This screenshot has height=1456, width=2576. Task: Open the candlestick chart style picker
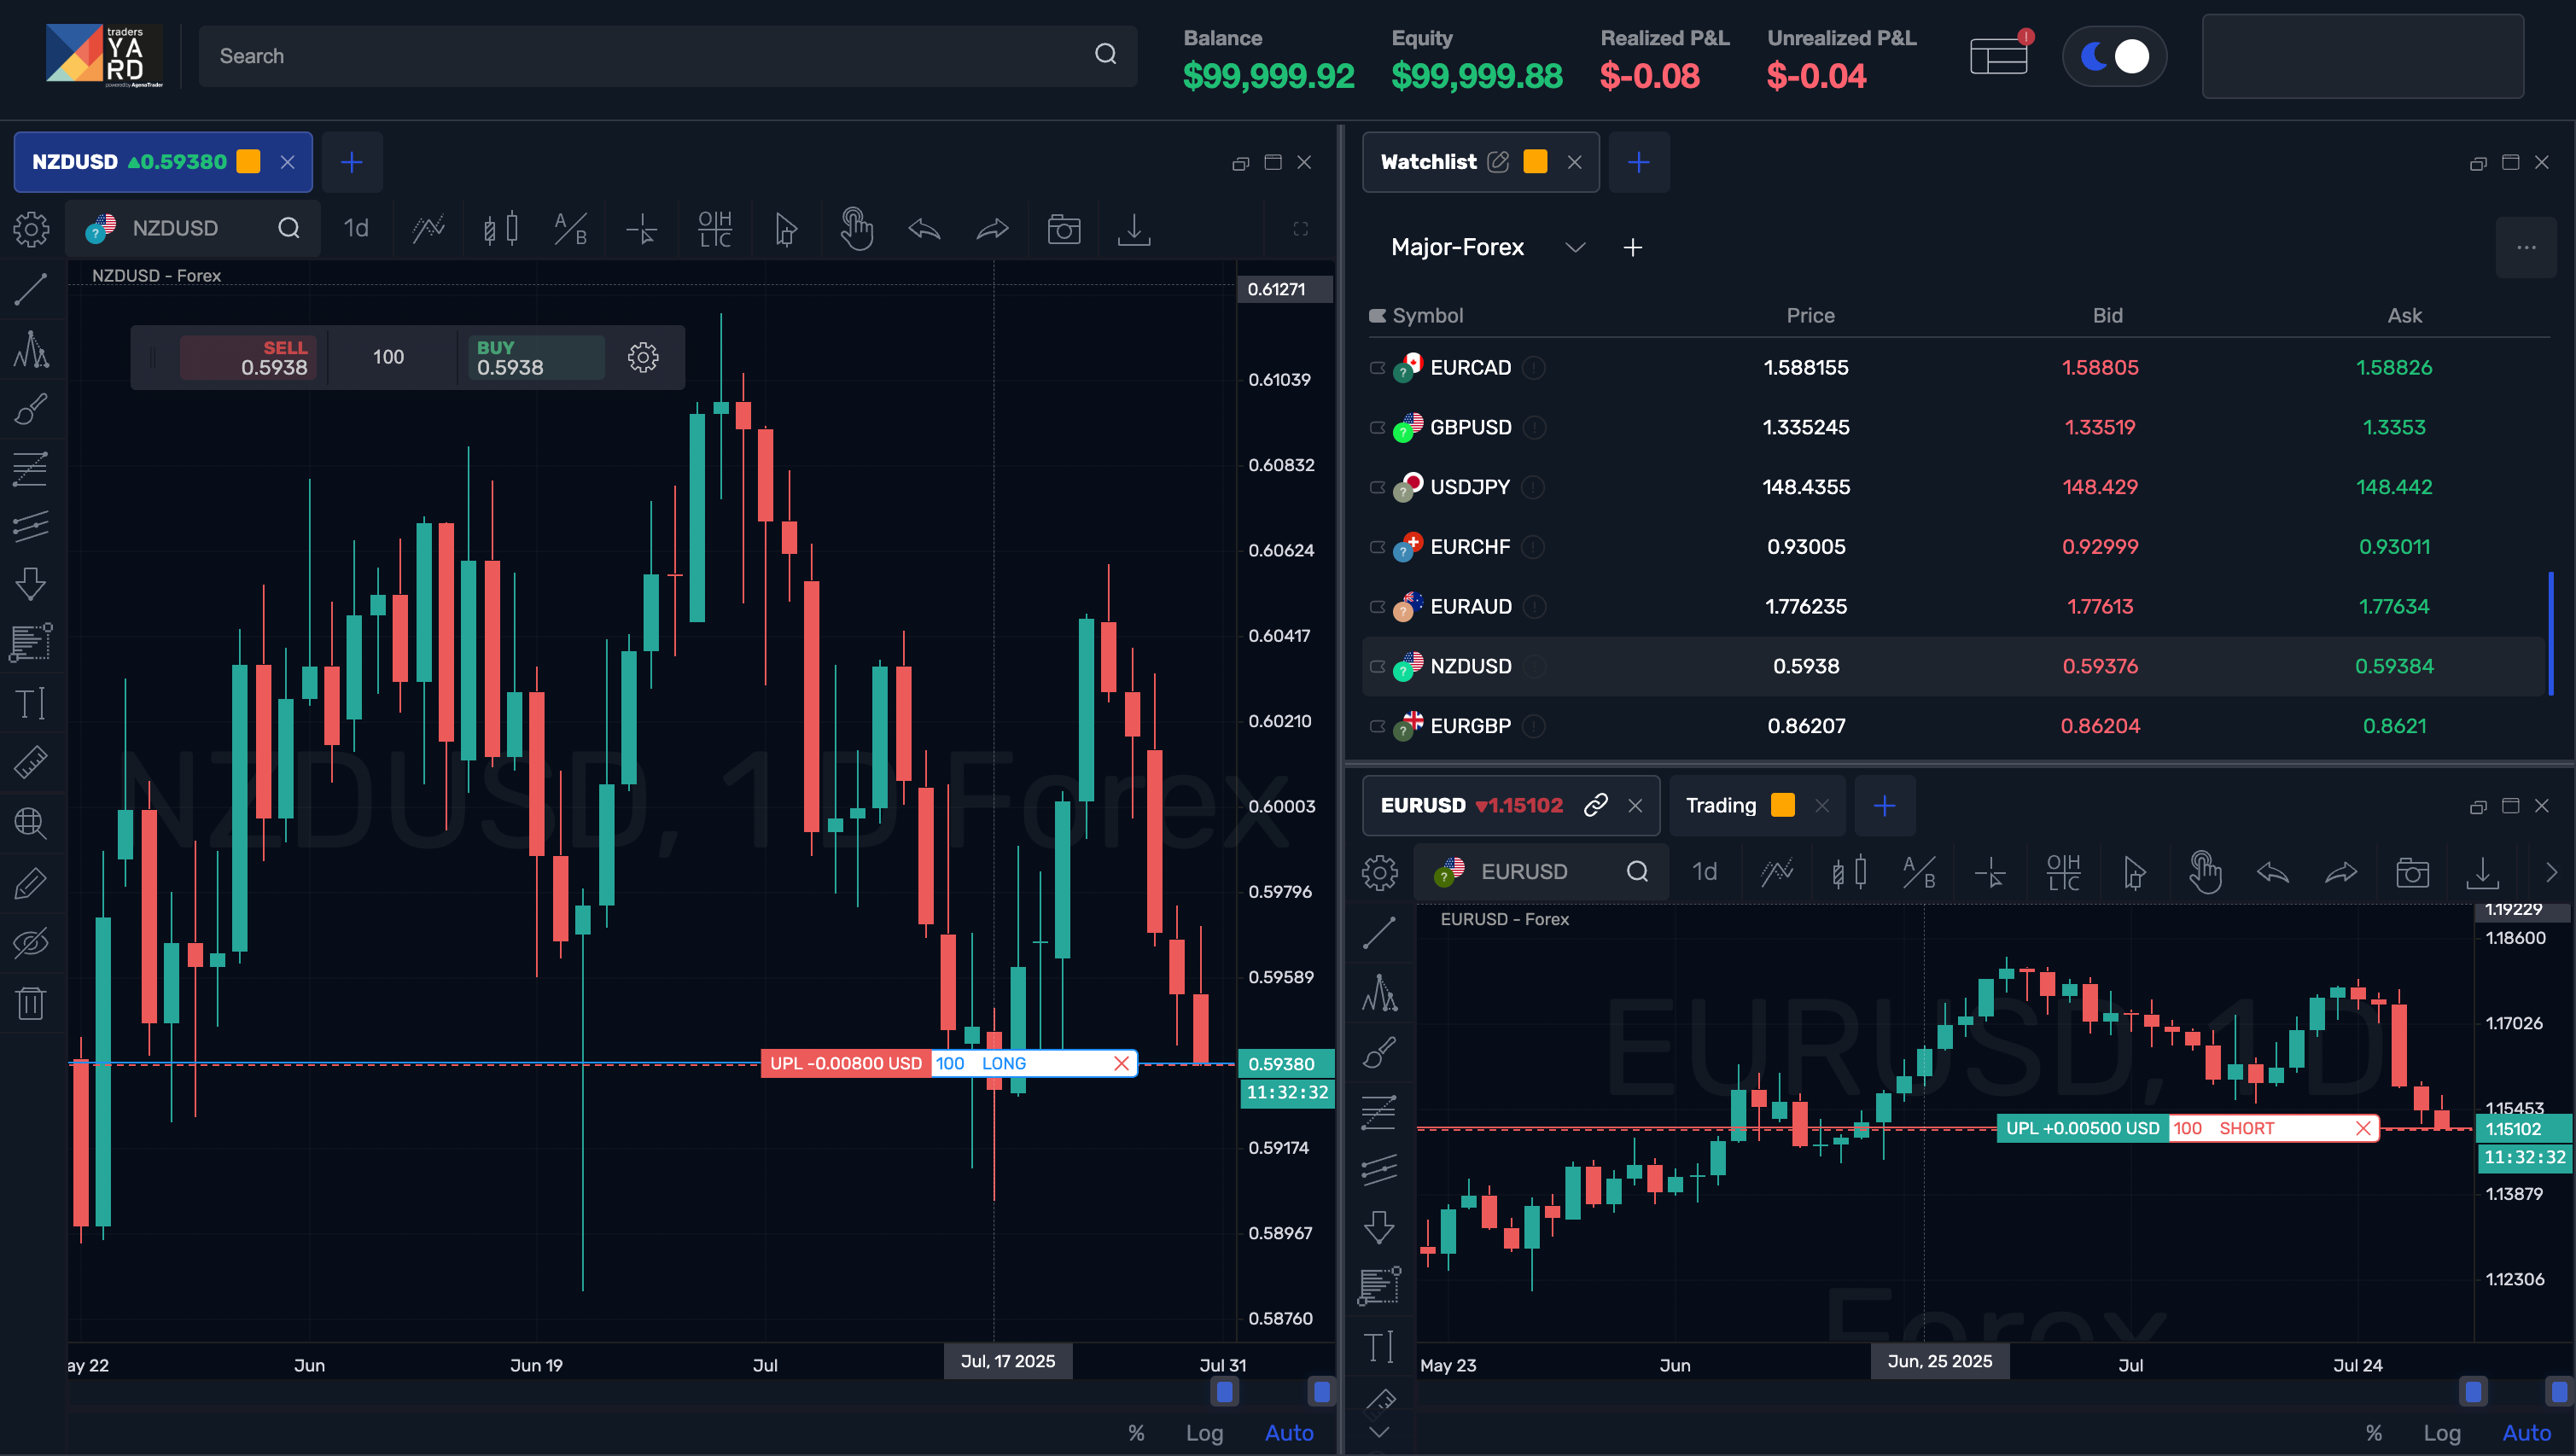500,229
